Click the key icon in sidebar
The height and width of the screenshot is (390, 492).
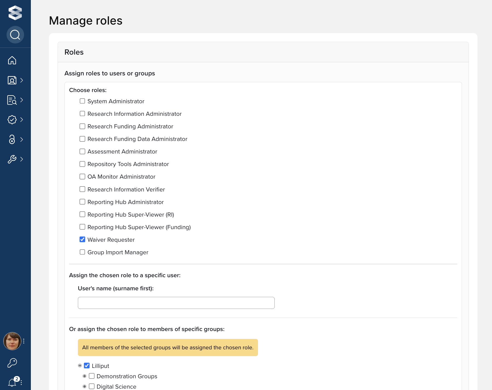click(12, 363)
